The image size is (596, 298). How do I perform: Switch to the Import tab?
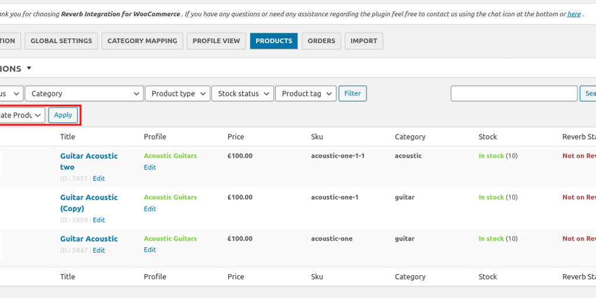pyautogui.click(x=364, y=41)
